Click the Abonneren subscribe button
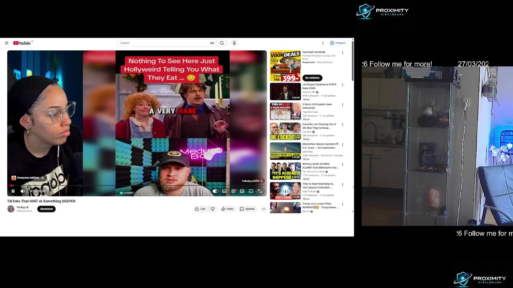 point(46,209)
